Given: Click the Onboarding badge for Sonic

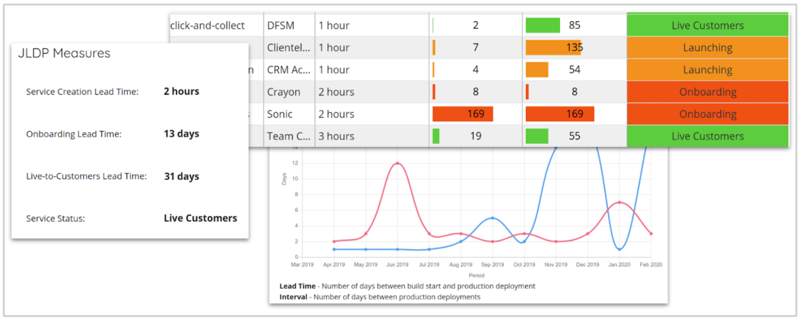Looking at the screenshot, I should point(706,114).
